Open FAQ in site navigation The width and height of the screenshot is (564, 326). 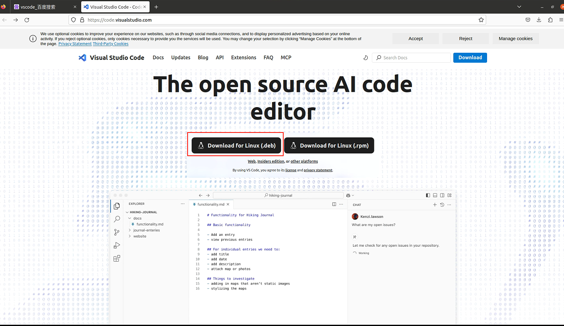coord(268,58)
